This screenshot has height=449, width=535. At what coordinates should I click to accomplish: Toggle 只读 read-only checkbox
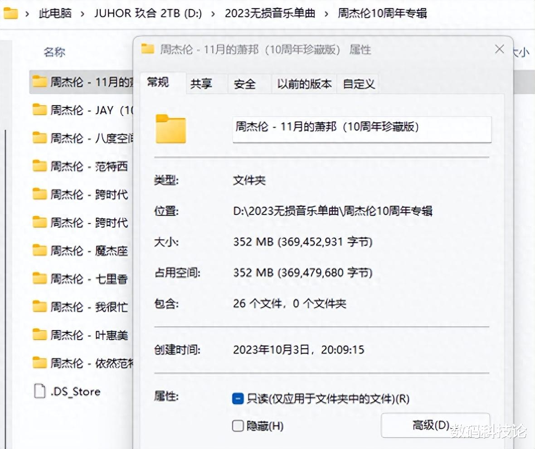[238, 399]
